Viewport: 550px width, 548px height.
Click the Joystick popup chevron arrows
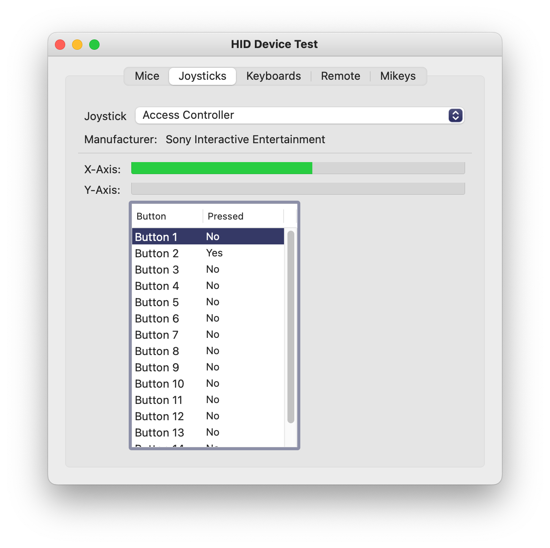(456, 115)
